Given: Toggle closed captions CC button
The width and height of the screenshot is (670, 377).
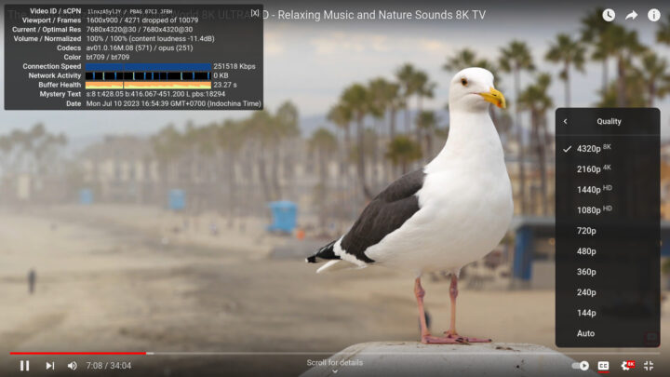Looking at the screenshot, I should [x=603, y=366].
